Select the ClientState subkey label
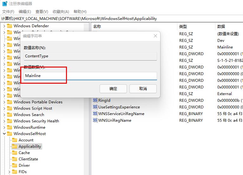This screenshot has width=243, height=175. [x=28, y=159]
